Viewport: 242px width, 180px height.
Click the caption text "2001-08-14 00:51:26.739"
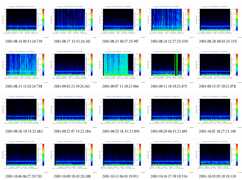coord(24,41)
